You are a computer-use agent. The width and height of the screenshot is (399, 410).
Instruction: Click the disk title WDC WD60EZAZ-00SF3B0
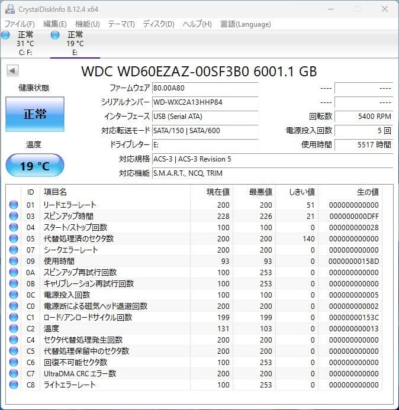point(165,72)
